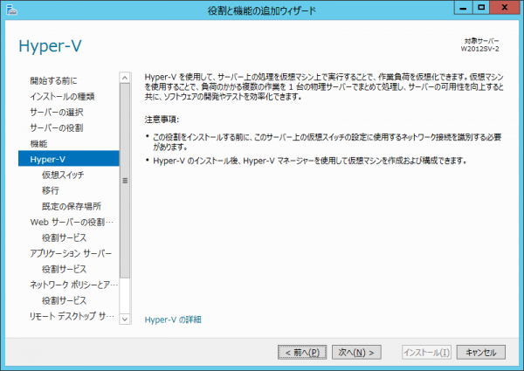Open the 仮想スイッチ sub-step
Screen dimensions: 524x371
click(x=65, y=175)
